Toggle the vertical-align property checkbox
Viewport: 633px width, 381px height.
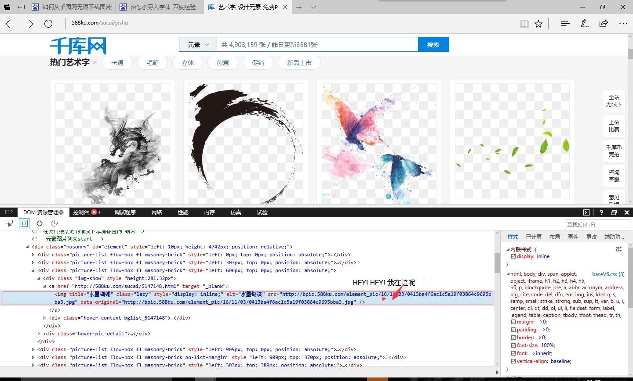click(x=513, y=361)
